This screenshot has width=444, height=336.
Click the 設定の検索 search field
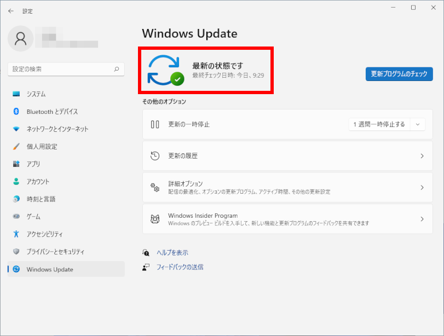pos(60,69)
